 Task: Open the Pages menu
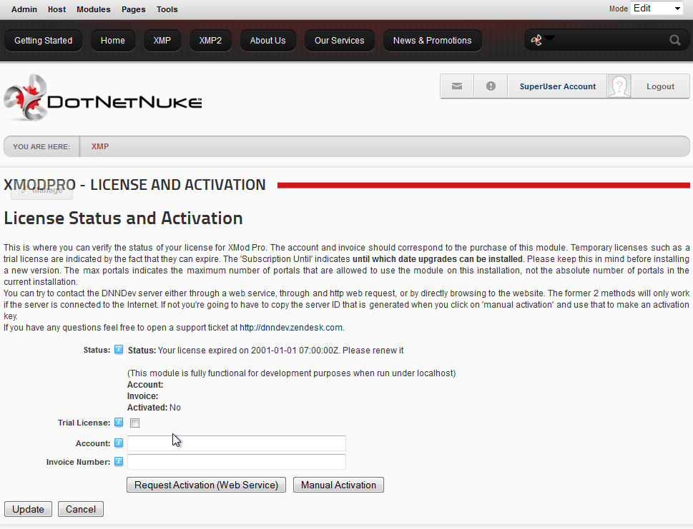tap(134, 9)
